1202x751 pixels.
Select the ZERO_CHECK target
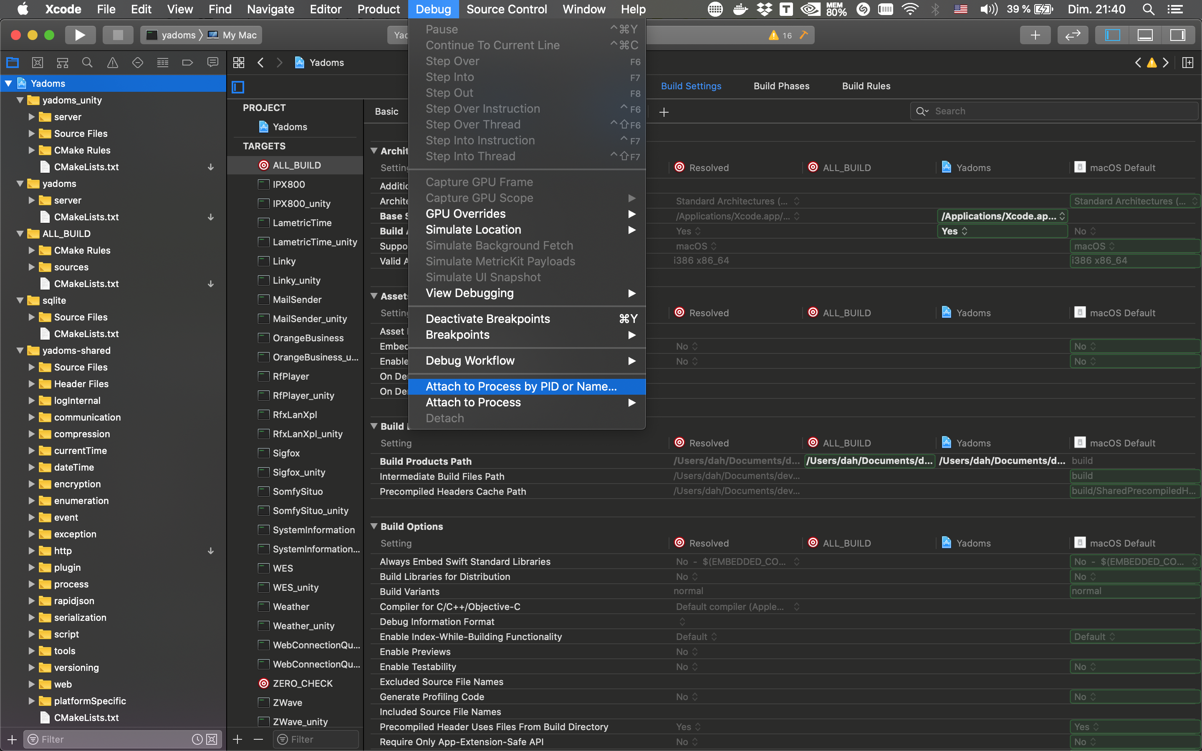click(303, 683)
